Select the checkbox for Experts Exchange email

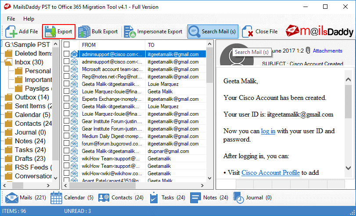67,99
